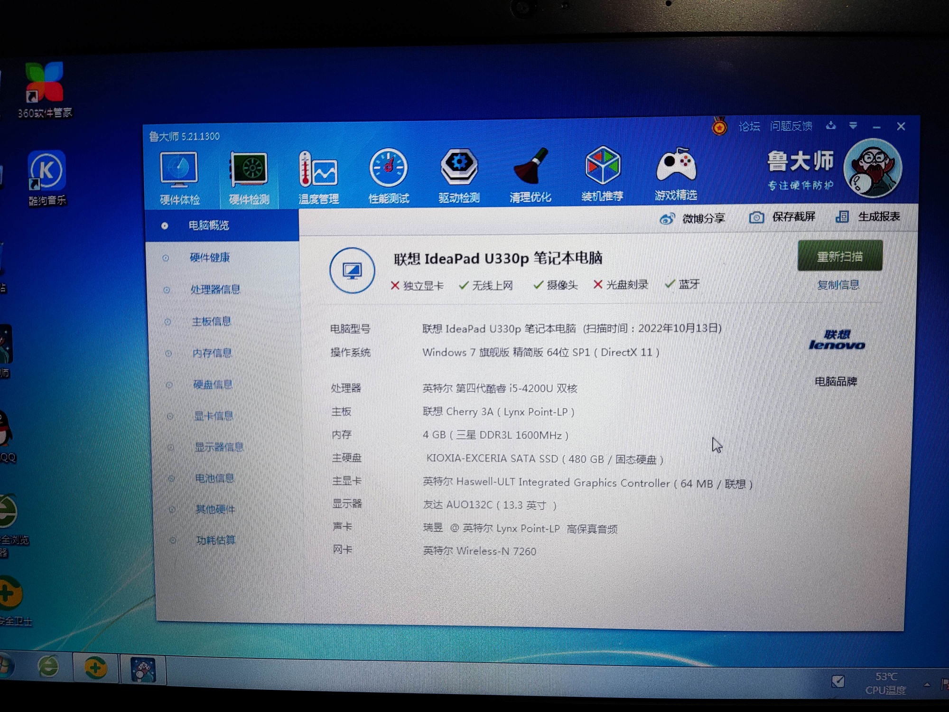Click the tray checkbox-style icon

tap(838, 682)
